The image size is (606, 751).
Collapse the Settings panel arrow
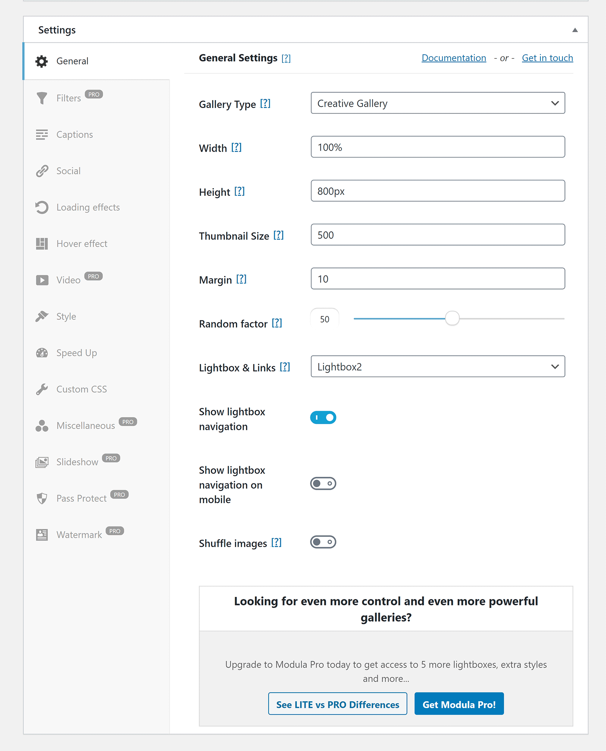click(x=575, y=29)
